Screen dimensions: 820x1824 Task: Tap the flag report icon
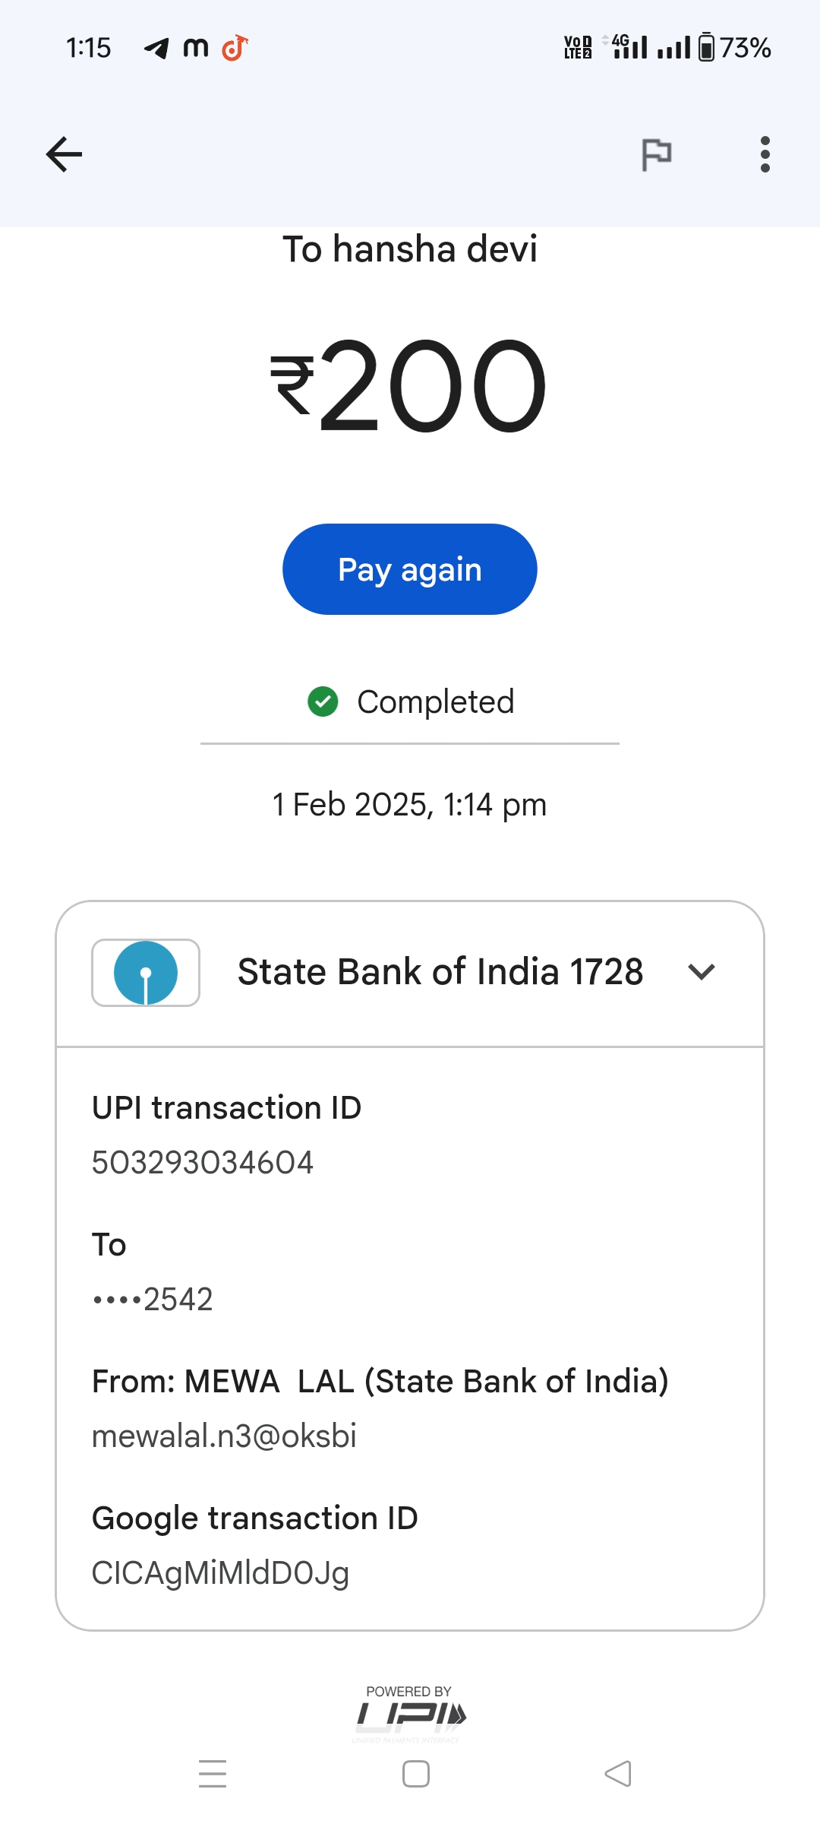click(x=656, y=155)
